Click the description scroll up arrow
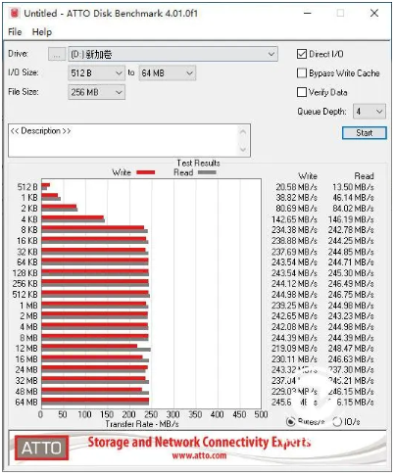Viewport: 395px width, 476px height. coord(243,131)
